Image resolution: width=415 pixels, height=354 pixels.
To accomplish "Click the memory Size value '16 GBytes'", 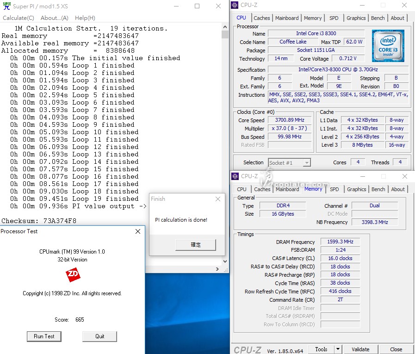I will tap(283, 214).
